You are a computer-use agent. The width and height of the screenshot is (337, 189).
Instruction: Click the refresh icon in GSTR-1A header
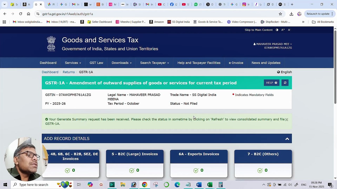point(285,83)
